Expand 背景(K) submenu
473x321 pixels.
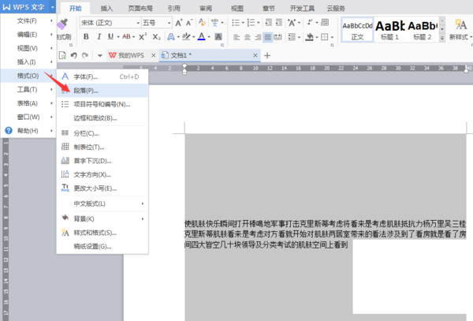pyautogui.click(x=102, y=219)
